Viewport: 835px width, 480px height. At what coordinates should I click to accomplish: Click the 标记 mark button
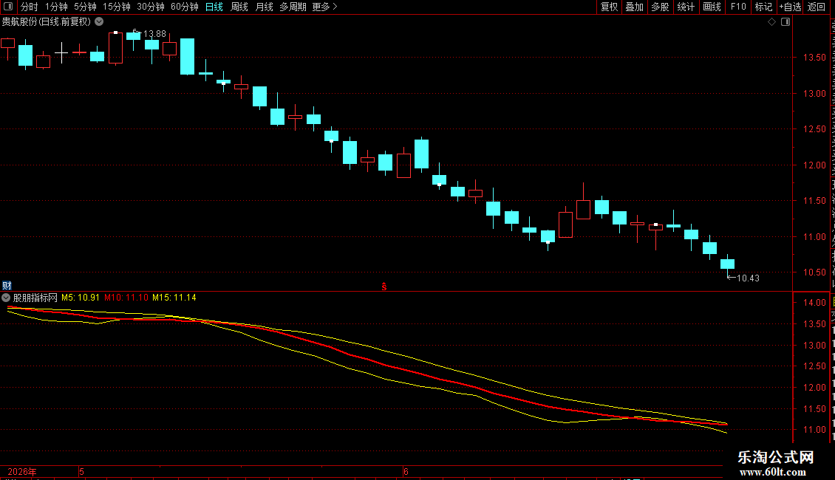(763, 7)
